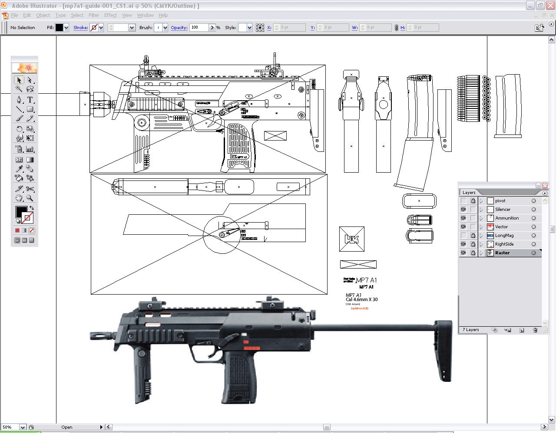This screenshot has width=556, height=433.
Task: Click the Delete Selection trash icon in Layers
Action: (535, 330)
